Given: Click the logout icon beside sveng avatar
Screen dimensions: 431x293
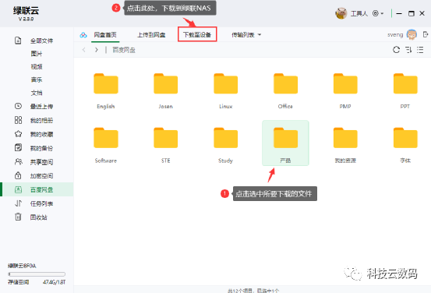Looking at the screenshot, I should click(x=426, y=34).
